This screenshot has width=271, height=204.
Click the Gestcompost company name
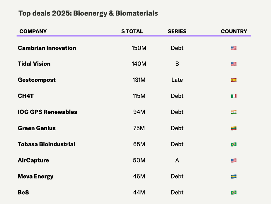coord(37,80)
